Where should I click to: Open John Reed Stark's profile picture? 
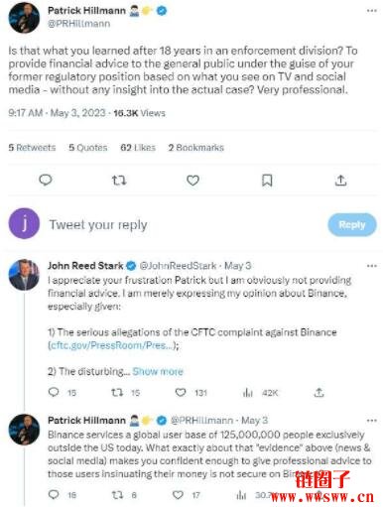pyautogui.click(x=24, y=275)
